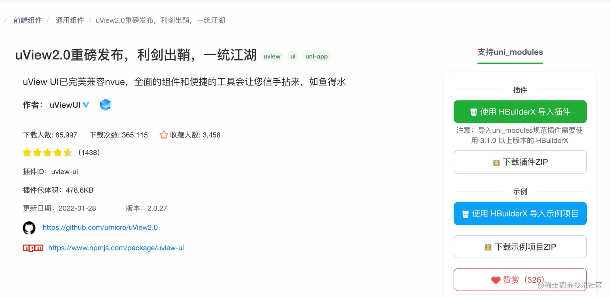Click the red npm logo icon
This screenshot has height=298, width=611.
pyautogui.click(x=33, y=248)
